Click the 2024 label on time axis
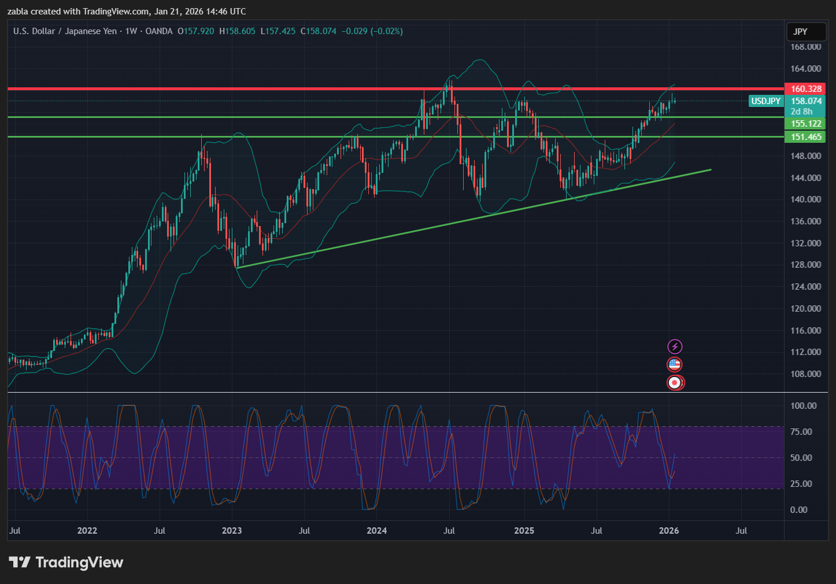 point(377,531)
